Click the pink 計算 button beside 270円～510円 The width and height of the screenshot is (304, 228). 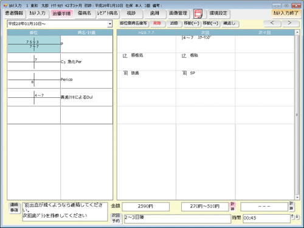tap(232, 207)
